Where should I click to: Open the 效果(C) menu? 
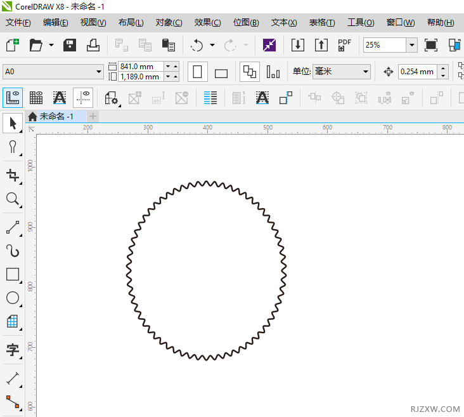[207, 23]
